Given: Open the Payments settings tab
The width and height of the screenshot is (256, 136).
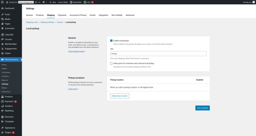Looking at the screenshot, I should [x=62, y=15].
